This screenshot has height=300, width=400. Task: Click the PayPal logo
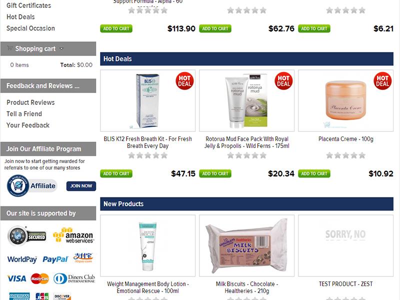coord(55,259)
